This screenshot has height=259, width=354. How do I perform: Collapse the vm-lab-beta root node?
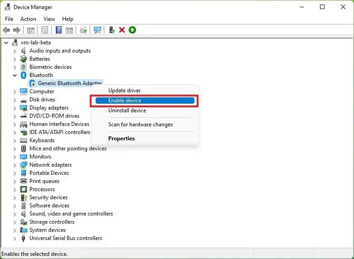(x=6, y=43)
